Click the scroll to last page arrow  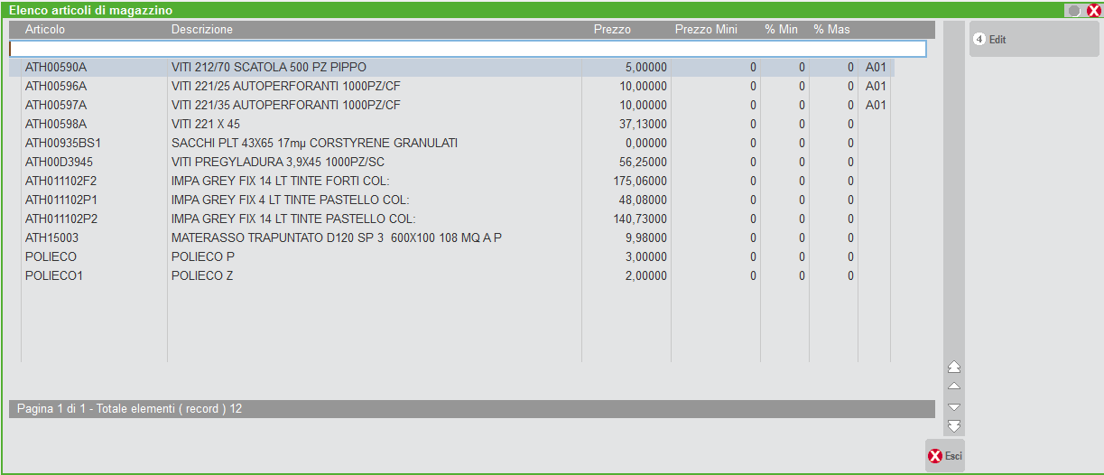tap(954, 426)
